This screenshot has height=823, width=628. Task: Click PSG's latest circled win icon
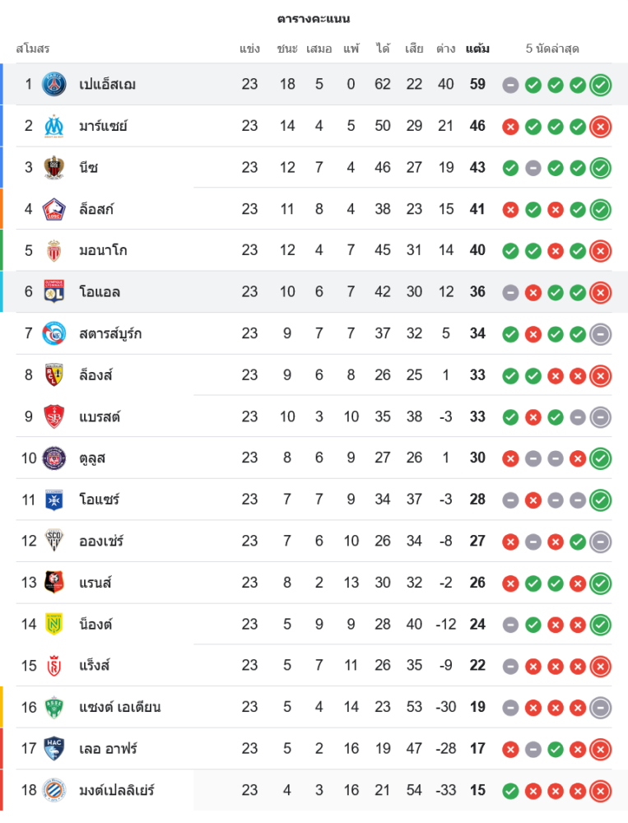601,84
